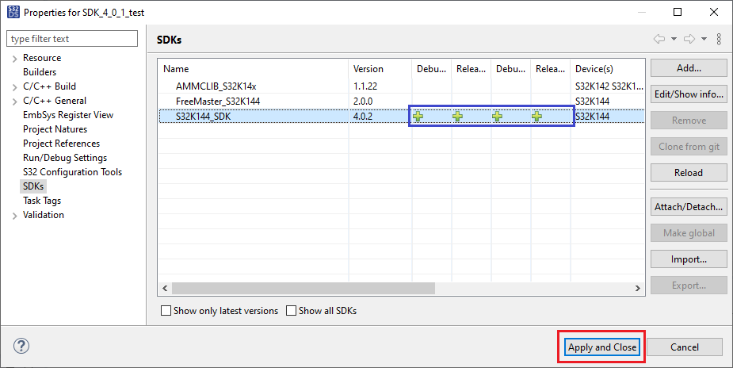733x368 pixels.
Task: Click the Cancel button
Action: click(685, 347)
